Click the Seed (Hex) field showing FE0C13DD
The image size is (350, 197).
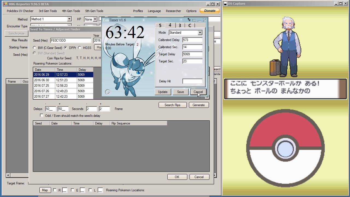(71, 40)
